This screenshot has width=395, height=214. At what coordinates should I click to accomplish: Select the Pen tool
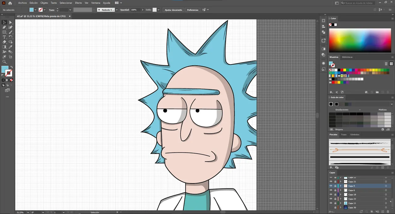point(4,27)
